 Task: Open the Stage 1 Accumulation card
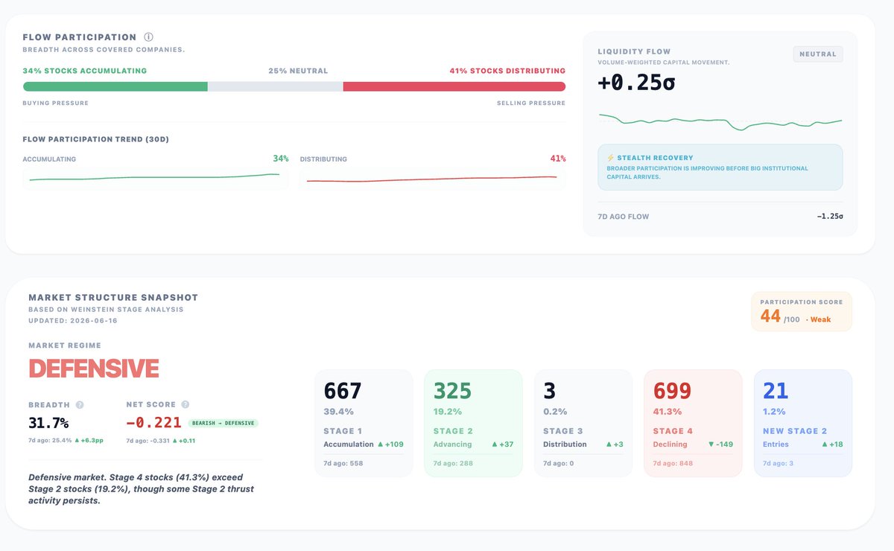[x=364, y=423]
